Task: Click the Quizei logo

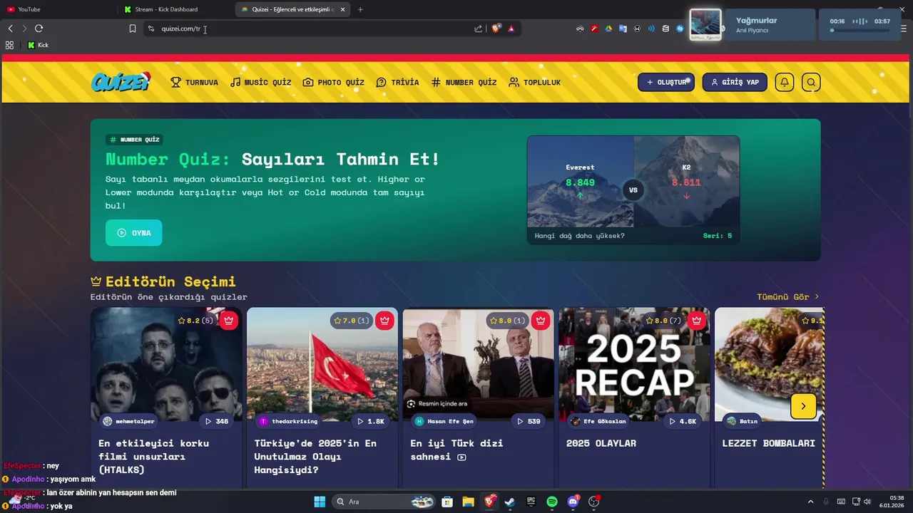Action: [121, 82]
